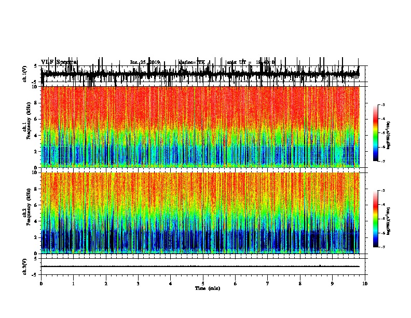The width and height of the screenshot is (411, 318).
Task: Select the ch.1 "Frequency (kHz)" axis label
Action: tap(29, 121)
